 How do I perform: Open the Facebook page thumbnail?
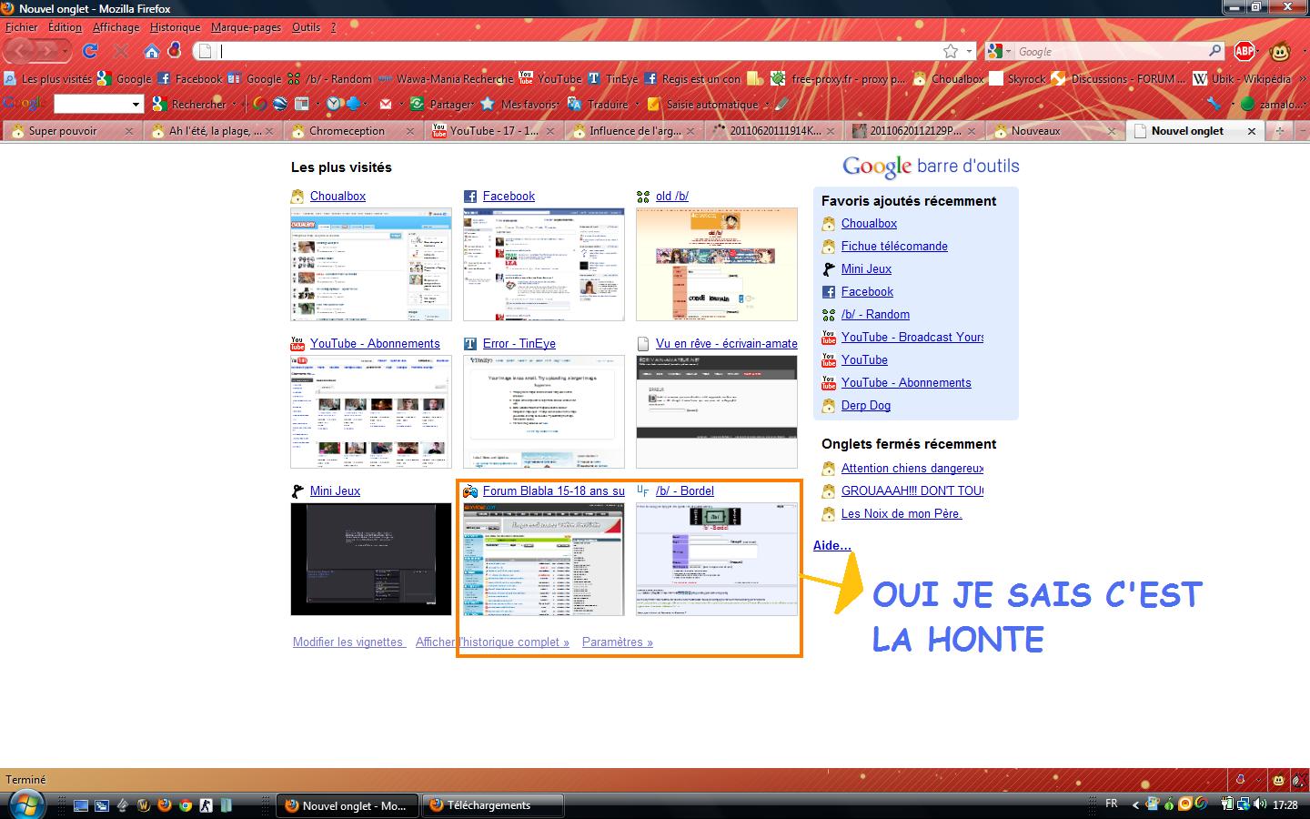(x=543, y=264)
